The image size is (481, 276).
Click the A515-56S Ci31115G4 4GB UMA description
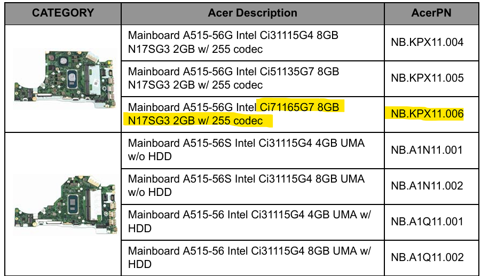(246, 150)
